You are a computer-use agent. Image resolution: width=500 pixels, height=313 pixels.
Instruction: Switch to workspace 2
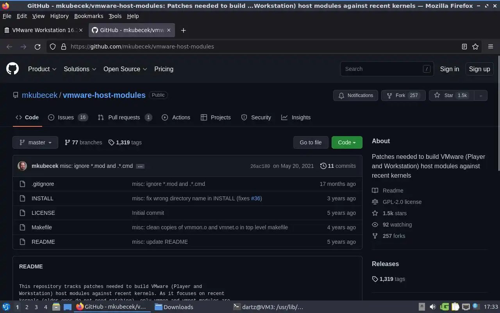pos(27,307)
